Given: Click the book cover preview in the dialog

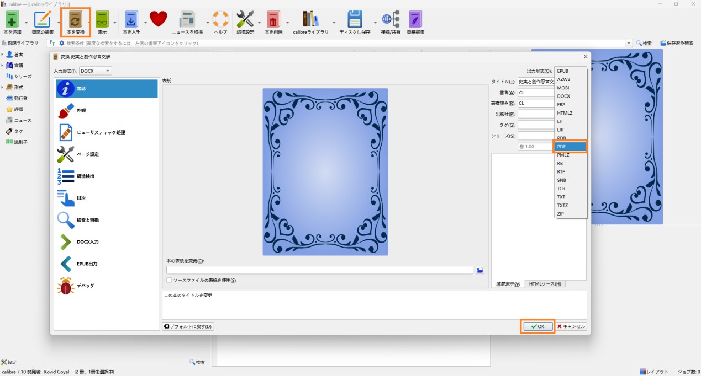Looking at the screenshot, I should 325,172.
